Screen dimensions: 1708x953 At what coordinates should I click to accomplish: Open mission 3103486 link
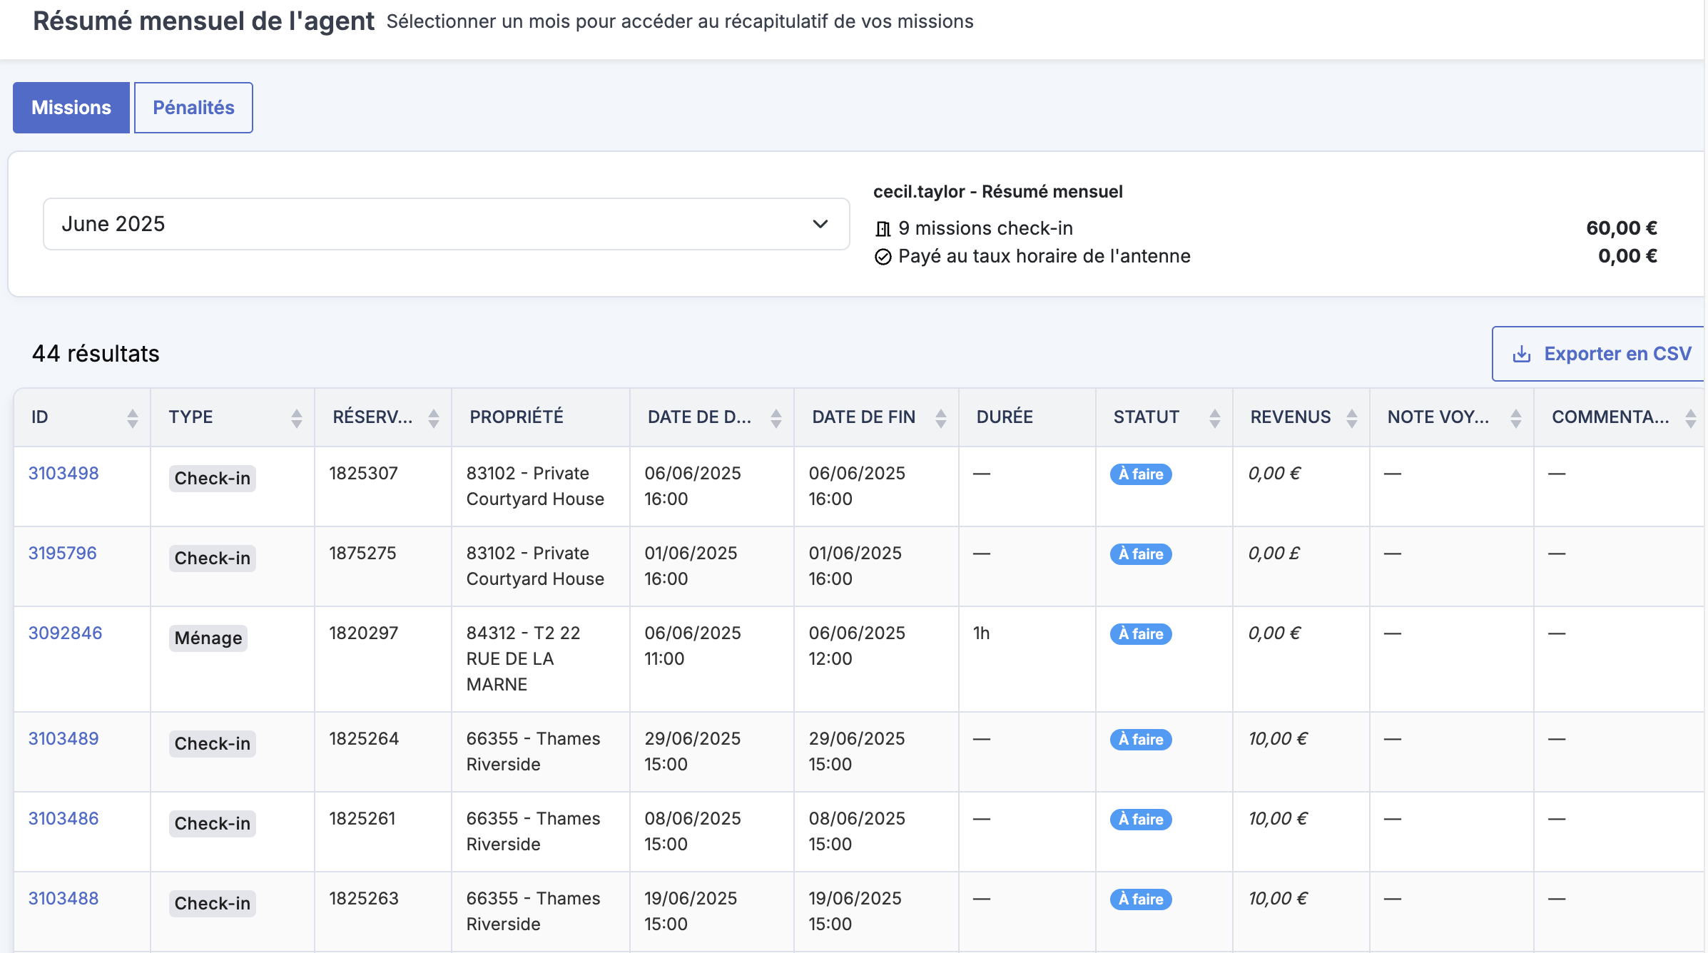63,818
